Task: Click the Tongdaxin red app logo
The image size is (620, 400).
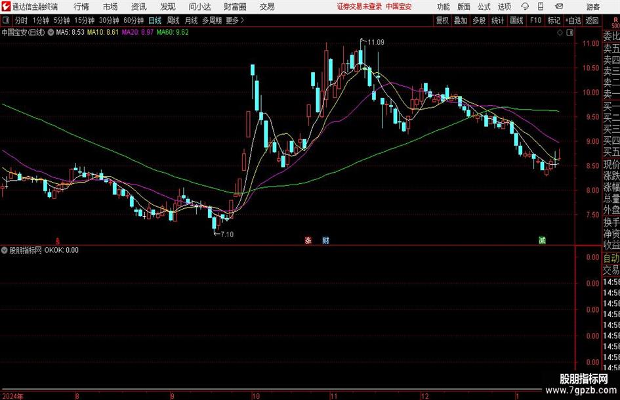Action: (x=6, y=7)
